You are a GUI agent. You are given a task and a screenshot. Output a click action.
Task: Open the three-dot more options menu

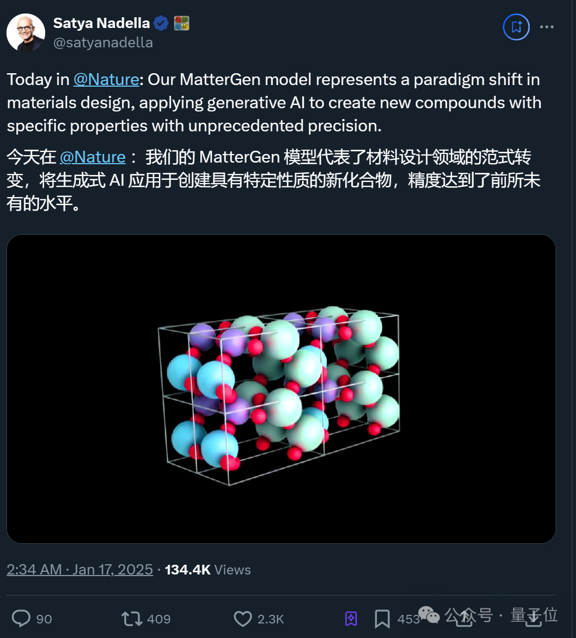coord(547,27)
